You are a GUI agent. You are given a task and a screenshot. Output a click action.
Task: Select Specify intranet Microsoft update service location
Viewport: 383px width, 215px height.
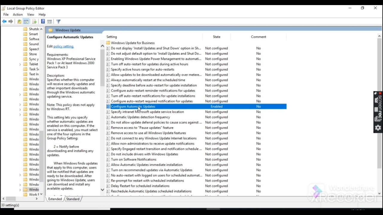click(x=147, y=112)
